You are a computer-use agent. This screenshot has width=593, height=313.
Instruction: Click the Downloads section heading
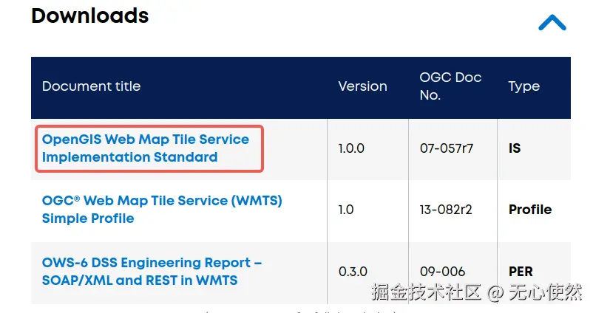[x=89, y=16]
